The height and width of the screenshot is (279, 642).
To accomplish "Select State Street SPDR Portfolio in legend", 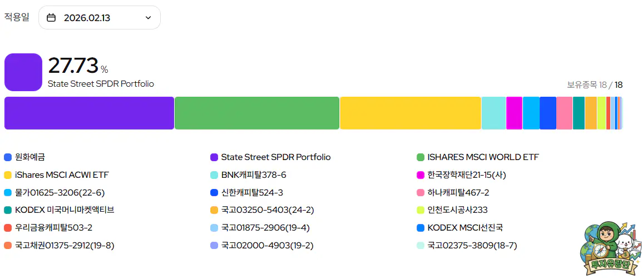I will [x=275, y=157].
